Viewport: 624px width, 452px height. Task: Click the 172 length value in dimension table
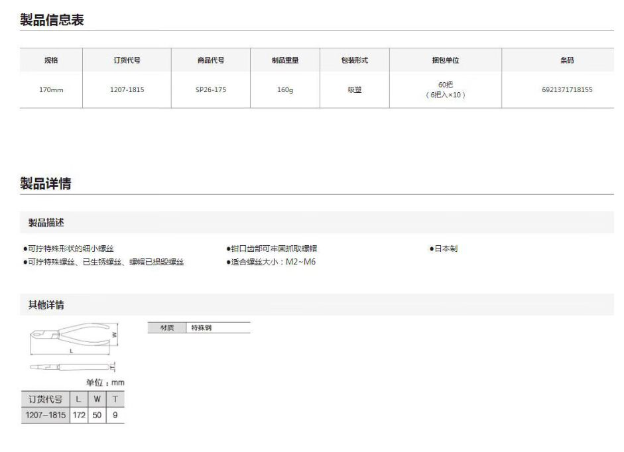pos(79,416)
